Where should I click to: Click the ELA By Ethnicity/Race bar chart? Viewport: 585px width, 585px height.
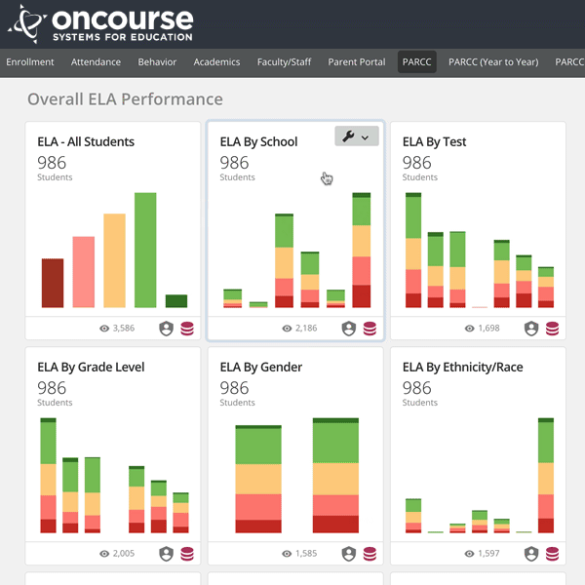[480, 476]
